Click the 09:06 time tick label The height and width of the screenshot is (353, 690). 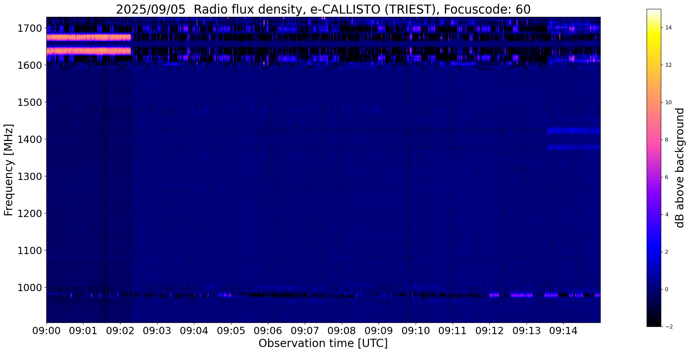(x=268, y=331)
